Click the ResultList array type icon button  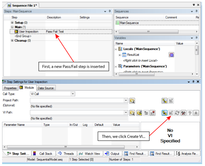[x=171, y=55]
